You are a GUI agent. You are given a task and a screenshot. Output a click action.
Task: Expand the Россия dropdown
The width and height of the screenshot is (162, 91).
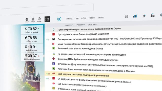(80, 25)
